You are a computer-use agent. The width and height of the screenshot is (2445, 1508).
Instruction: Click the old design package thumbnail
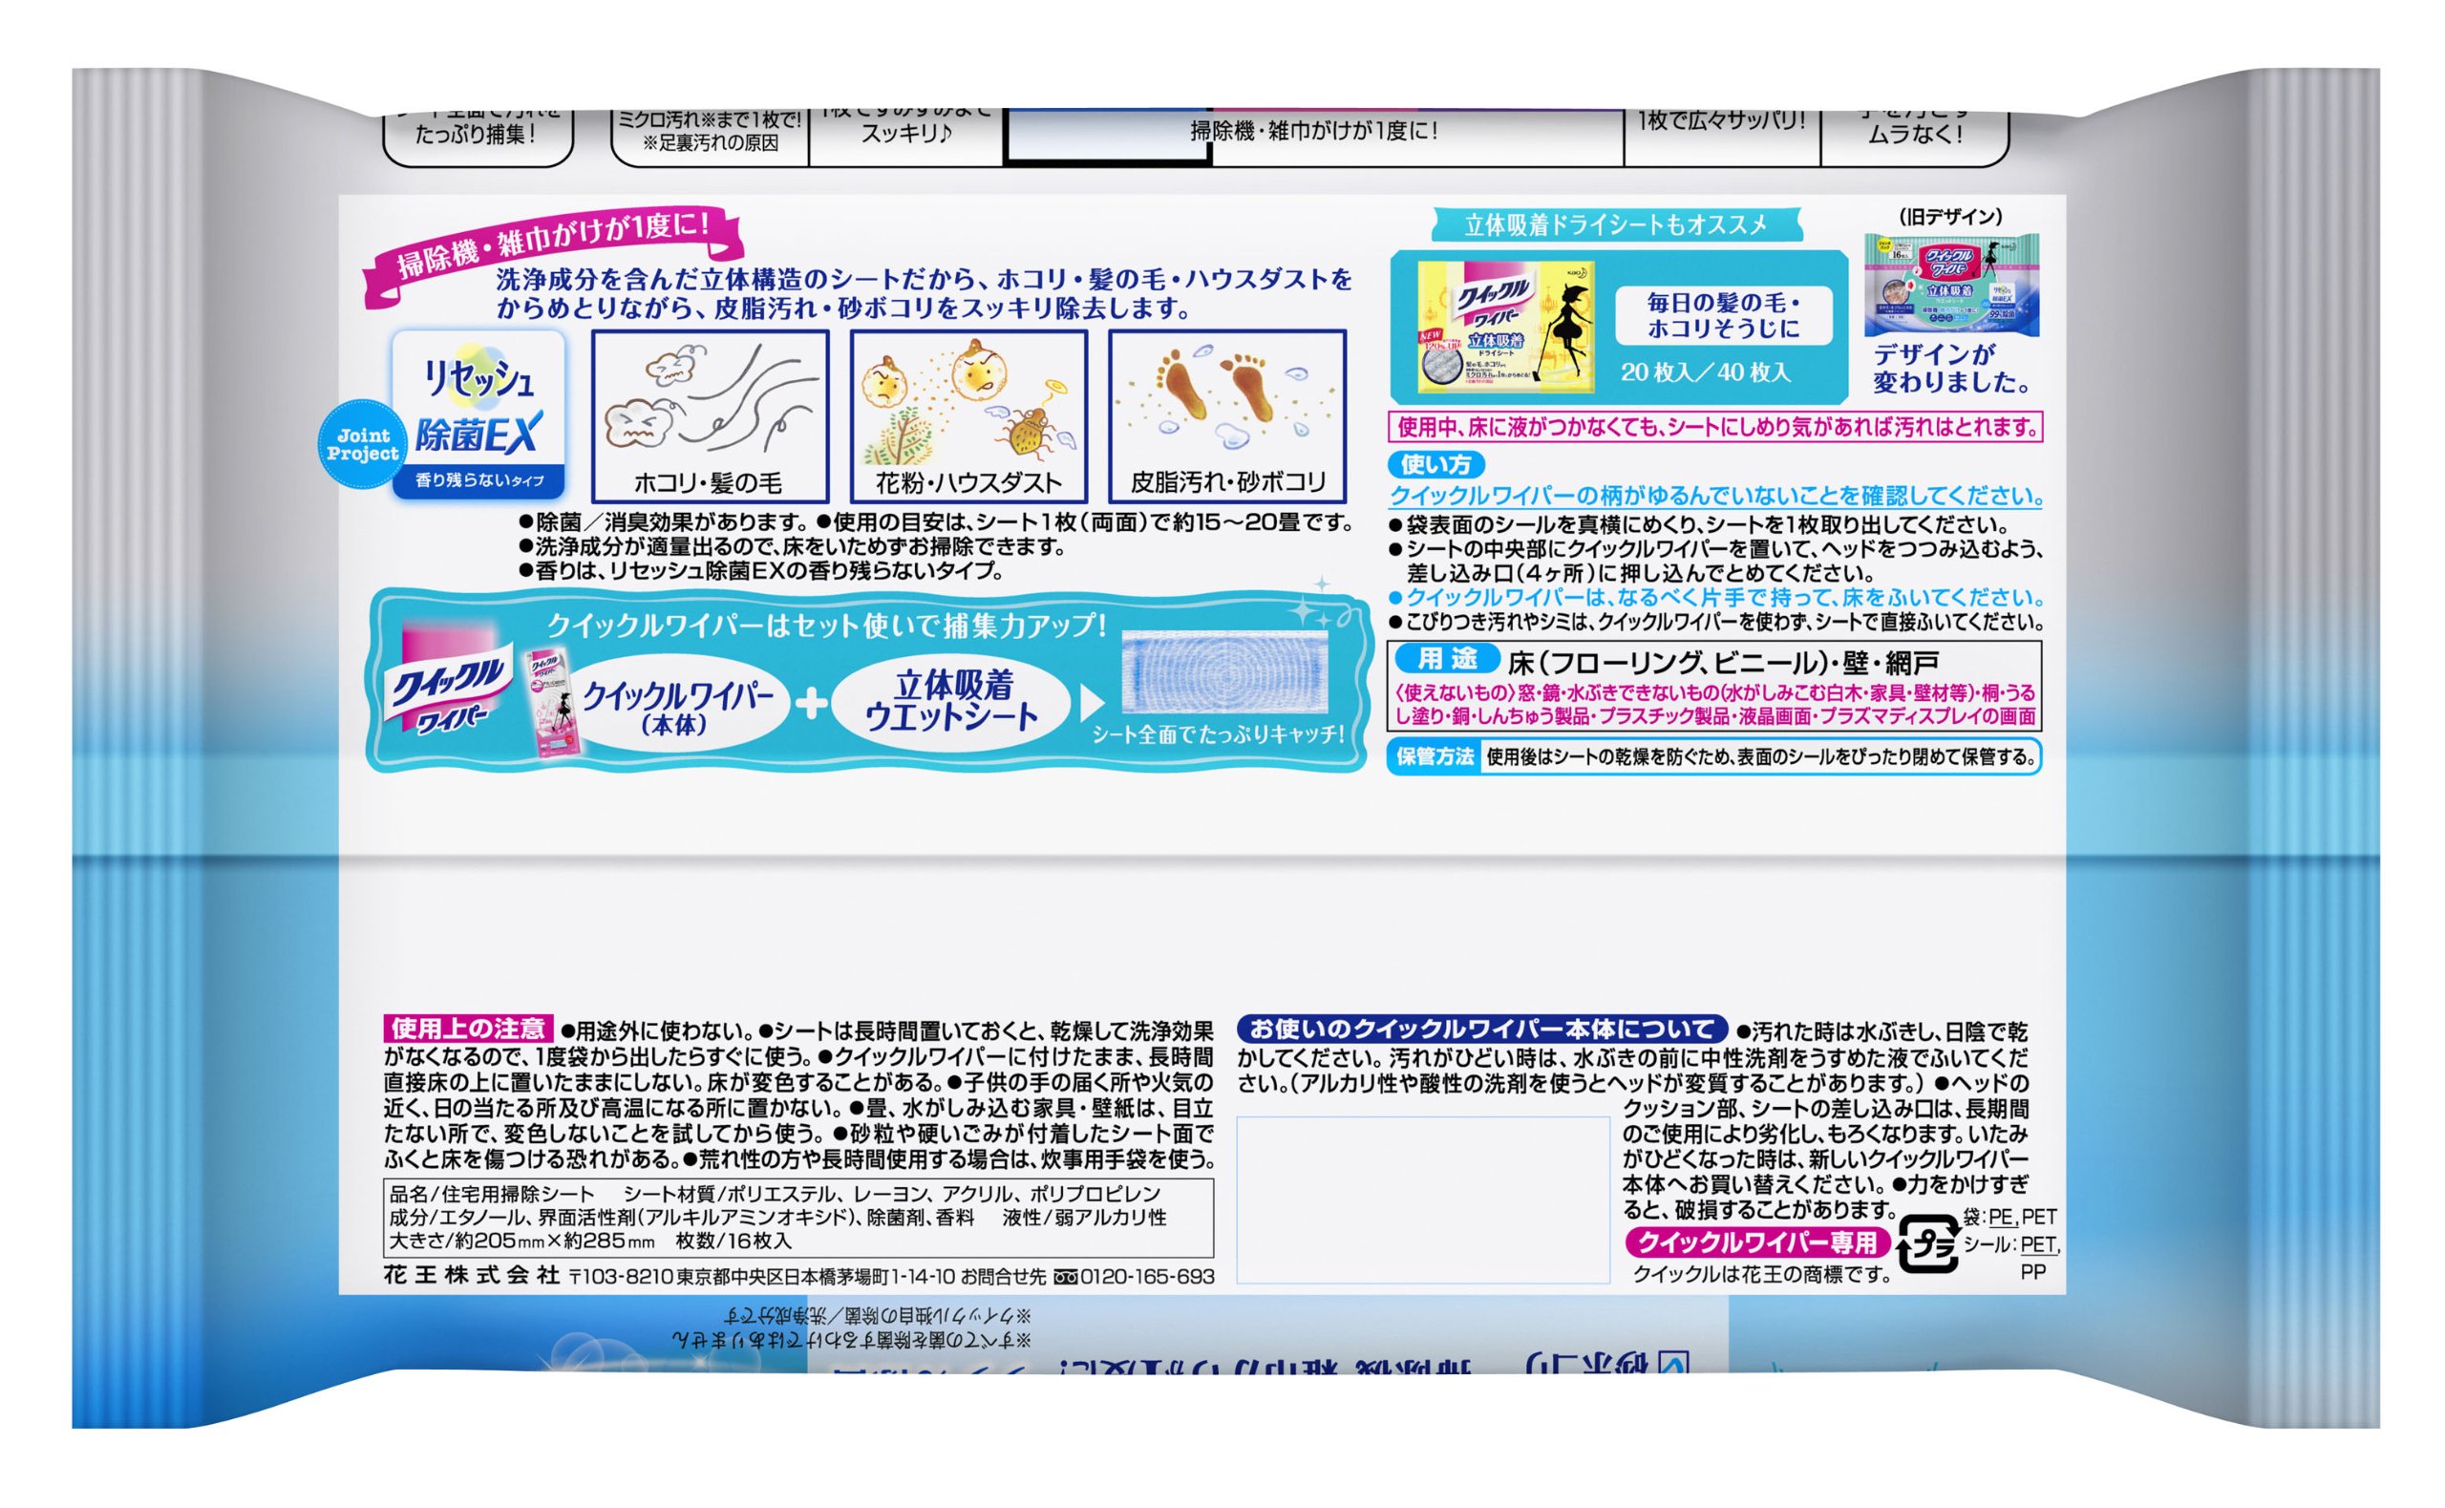pyautogui.click(x=1950, y=286)
